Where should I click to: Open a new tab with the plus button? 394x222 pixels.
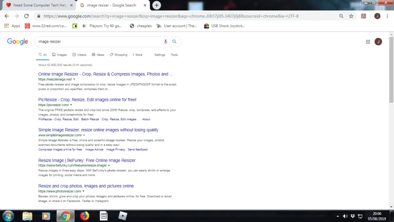[156, 5]
